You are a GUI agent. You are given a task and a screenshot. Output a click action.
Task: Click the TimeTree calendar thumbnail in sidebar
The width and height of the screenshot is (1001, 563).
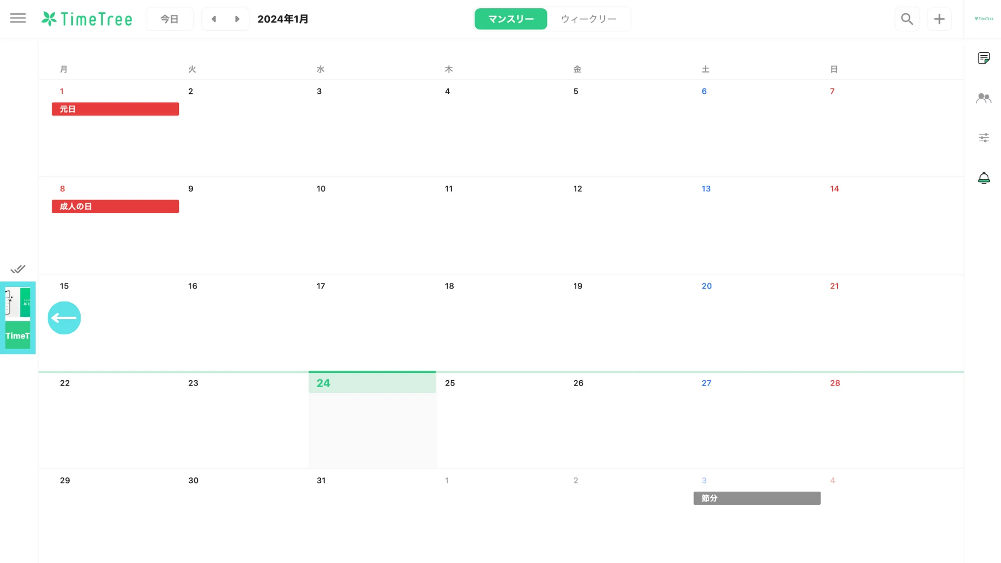[x=18, y=318]
